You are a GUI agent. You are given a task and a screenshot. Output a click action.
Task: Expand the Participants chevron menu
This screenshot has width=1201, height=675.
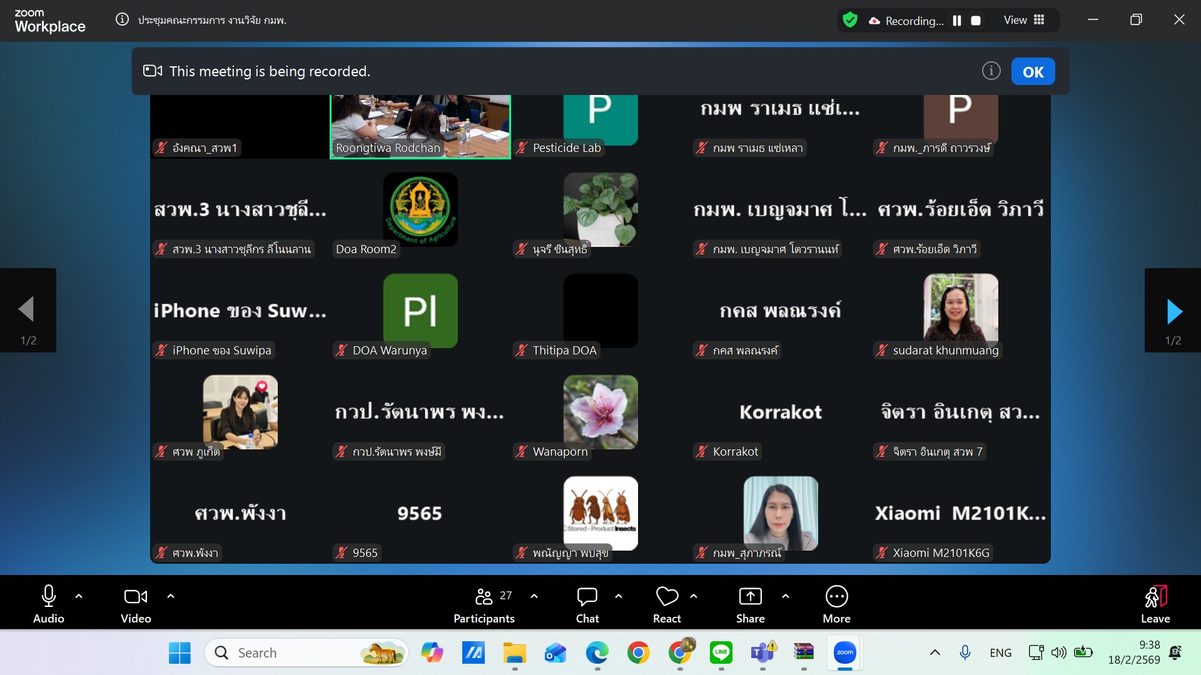(534, 596)
